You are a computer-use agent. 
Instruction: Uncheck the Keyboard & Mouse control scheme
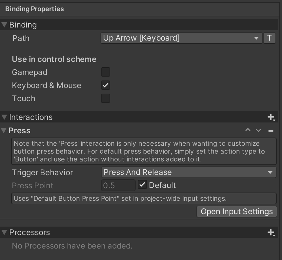(106, 85)
